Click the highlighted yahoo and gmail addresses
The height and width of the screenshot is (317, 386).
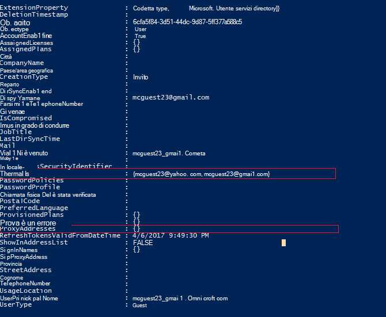pyautogui.click(x=202, y=174)
